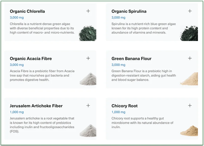The height and width of the screenshot is (146, 204).
Task: Click the Chicory Root card title
Action: click(124, 106)
